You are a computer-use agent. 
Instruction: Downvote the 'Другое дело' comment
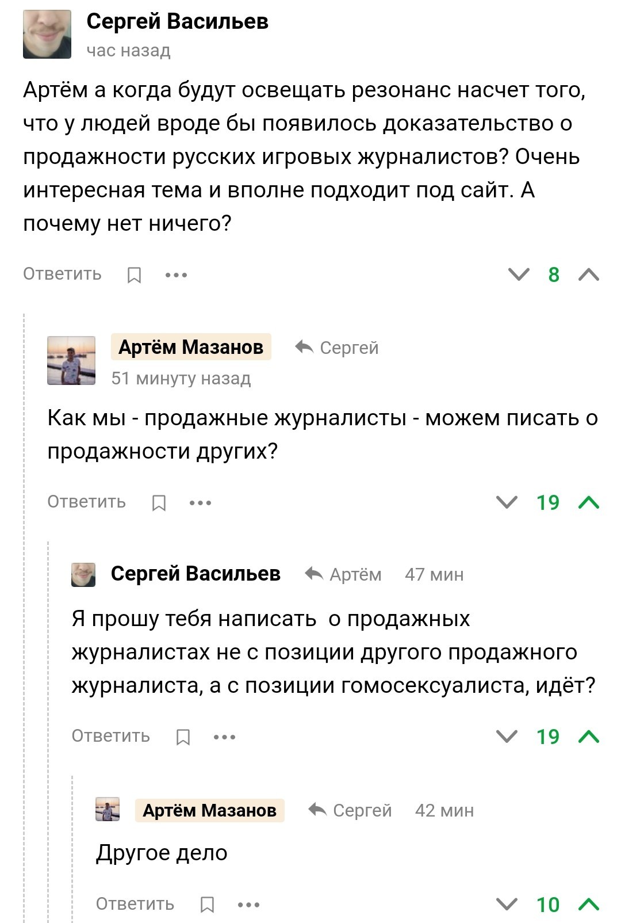click(507, 904)
